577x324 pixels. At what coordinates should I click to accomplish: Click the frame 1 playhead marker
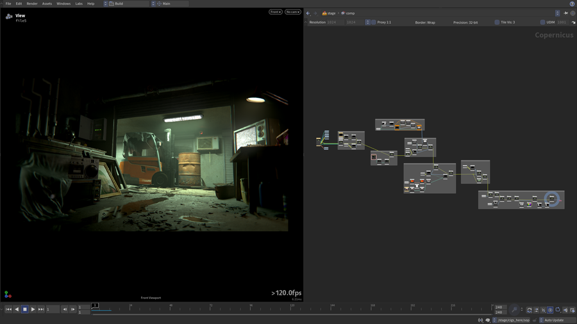tap(95, 305)
